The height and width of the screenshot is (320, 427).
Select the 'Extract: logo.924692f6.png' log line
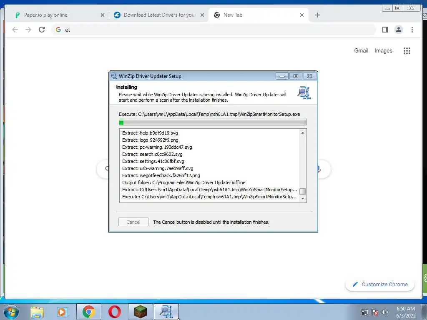[150, 140]
